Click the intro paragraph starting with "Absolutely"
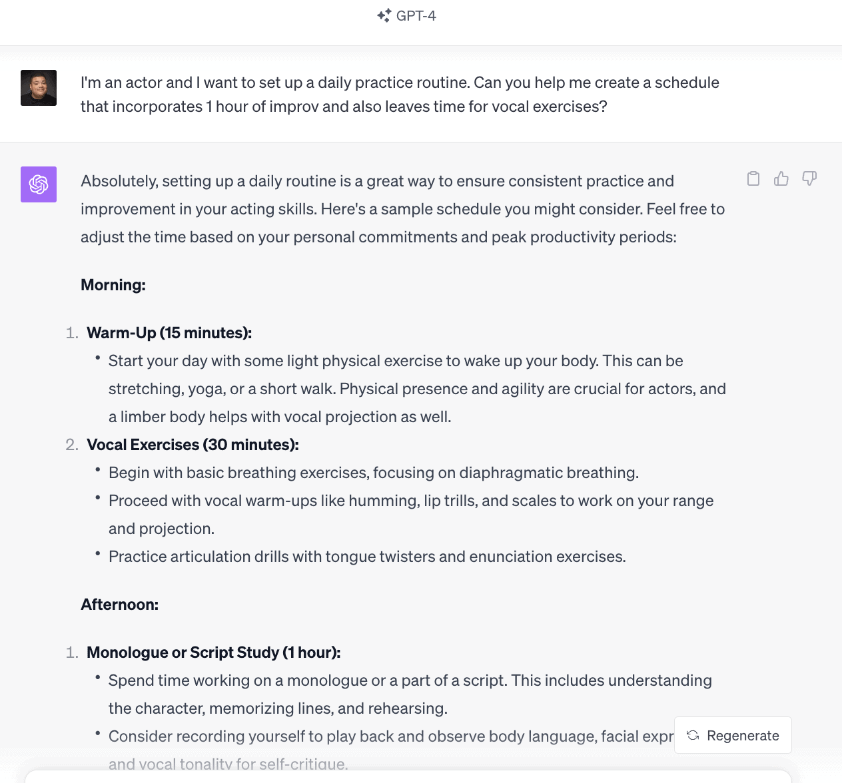 tap(402, 209)
